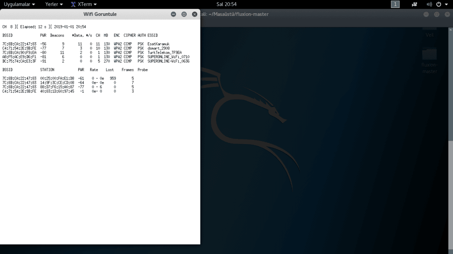Minimize the Wifi Goruntule window
The height and width of the screenshot is (254, 453).
point(173,14)
